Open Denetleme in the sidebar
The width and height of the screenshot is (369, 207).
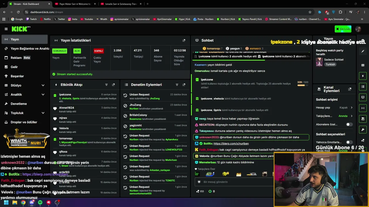point(25,104)
